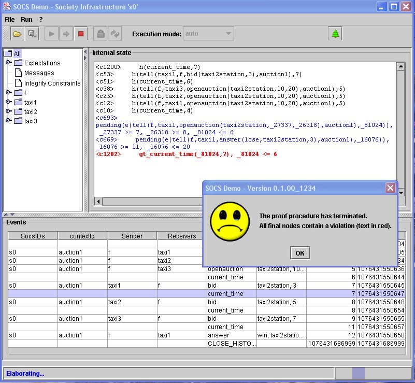The image size is (415, 383).
Task: Select Integrity Constraints in the tree
Action: [52, 83]
